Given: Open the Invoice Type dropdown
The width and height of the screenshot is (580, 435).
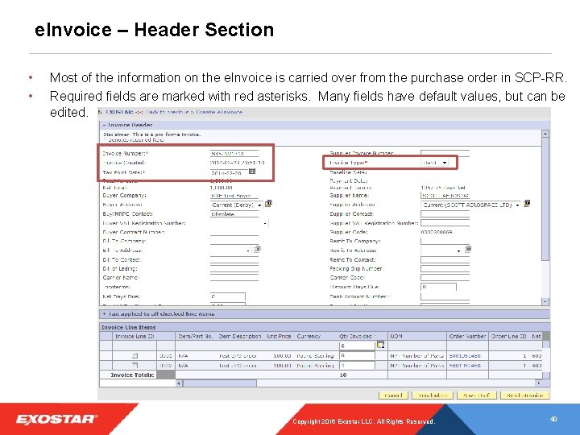Looking at the screenshot, I should [445, 163].
